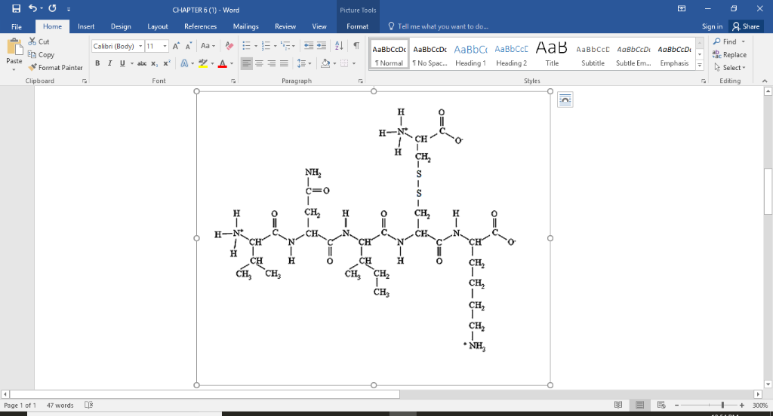773x416 pixels.
Task: Justify the text
Action: point(284,63)
